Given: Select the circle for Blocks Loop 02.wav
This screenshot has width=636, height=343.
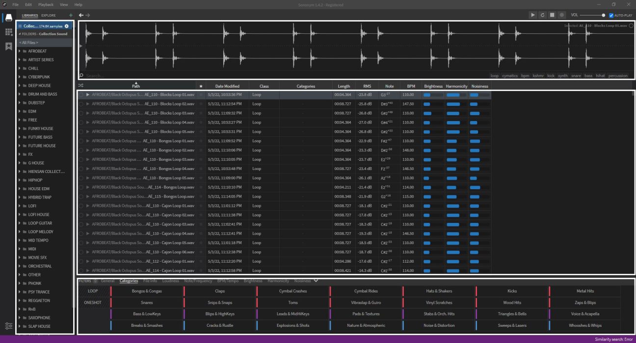Looking at the screenshot, I should [81, 104].
